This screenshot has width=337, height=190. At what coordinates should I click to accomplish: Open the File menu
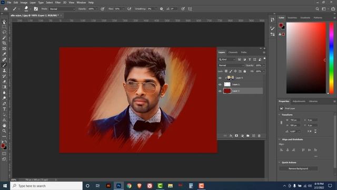pos(9,3)
